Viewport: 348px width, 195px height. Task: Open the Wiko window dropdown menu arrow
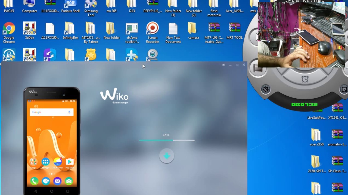point(223,65)
